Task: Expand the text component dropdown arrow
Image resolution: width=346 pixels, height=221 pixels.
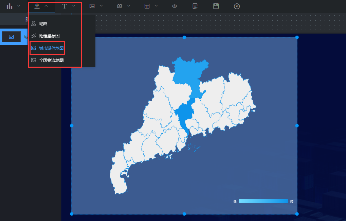Action: [x=74, y=6]
